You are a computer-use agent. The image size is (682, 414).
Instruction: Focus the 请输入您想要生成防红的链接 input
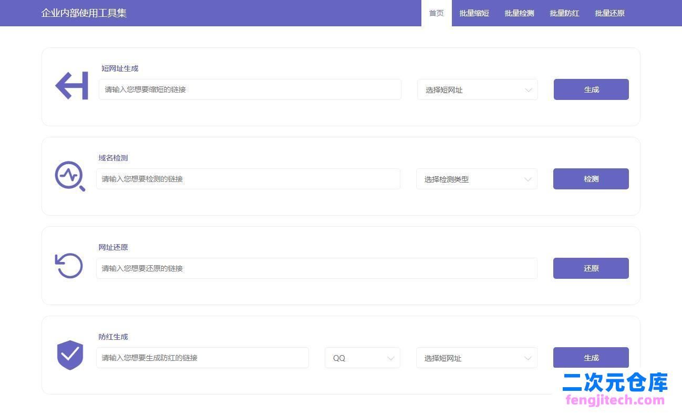tap(202, 358)
